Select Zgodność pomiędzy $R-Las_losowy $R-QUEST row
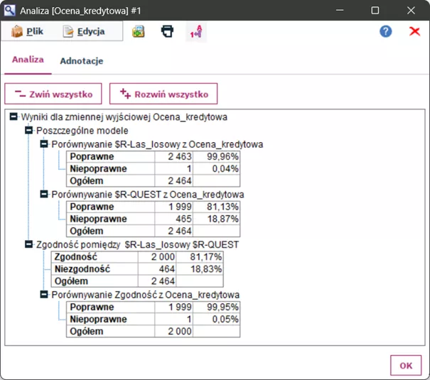 pyautogui.click(x=137, y=244)
